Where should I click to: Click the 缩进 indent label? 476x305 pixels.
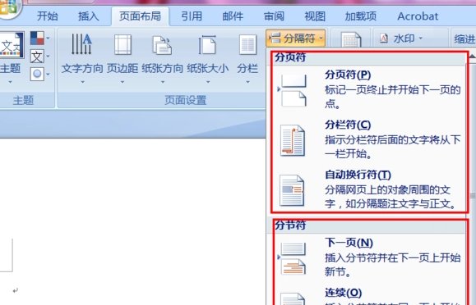pyautogui.click(x=464, y=39)
